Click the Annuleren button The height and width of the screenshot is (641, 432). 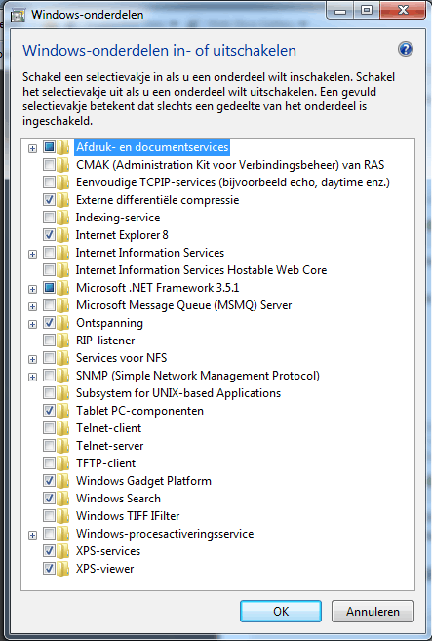click(373, 612)
